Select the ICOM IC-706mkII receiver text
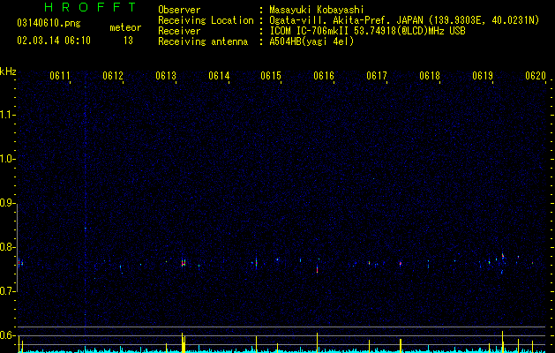 coord(367,31)
